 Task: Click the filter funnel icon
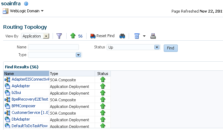59,36
